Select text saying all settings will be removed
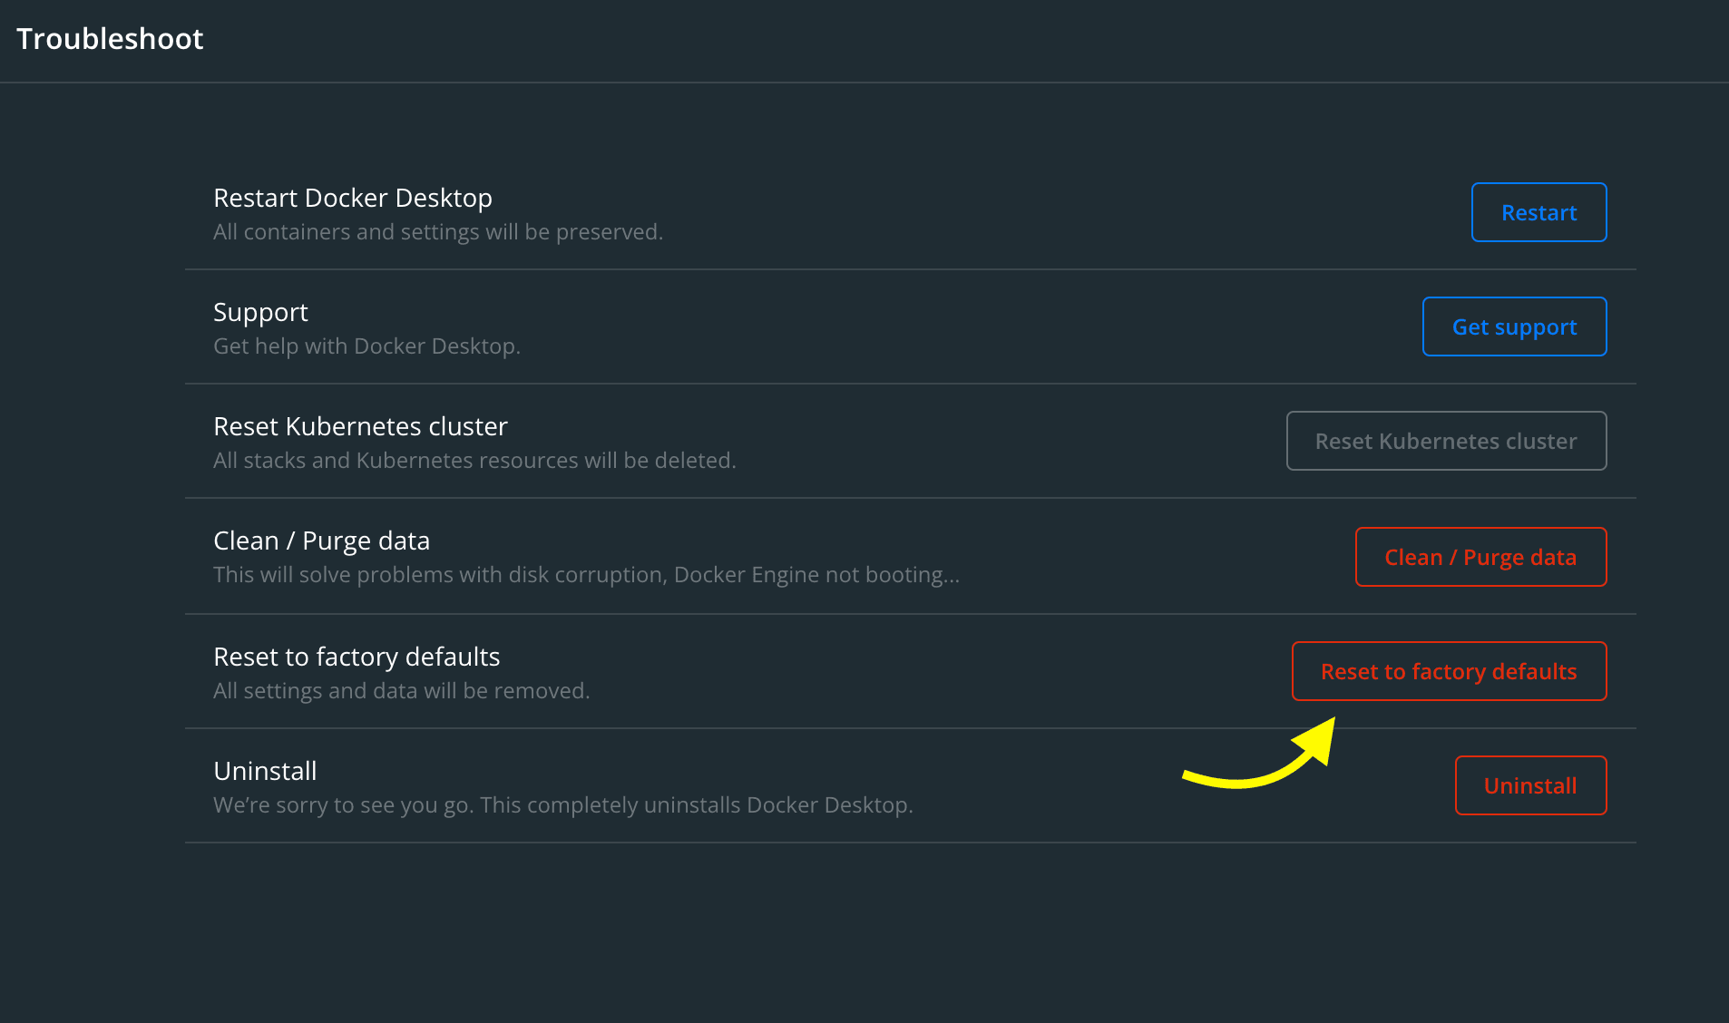Image resolution: width=1729 pixels, height=1023 pixels. click(x=401, y=690)
